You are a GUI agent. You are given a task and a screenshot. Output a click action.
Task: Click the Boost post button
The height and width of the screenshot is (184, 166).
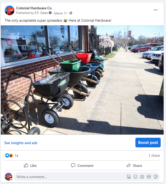pos(148,143)
